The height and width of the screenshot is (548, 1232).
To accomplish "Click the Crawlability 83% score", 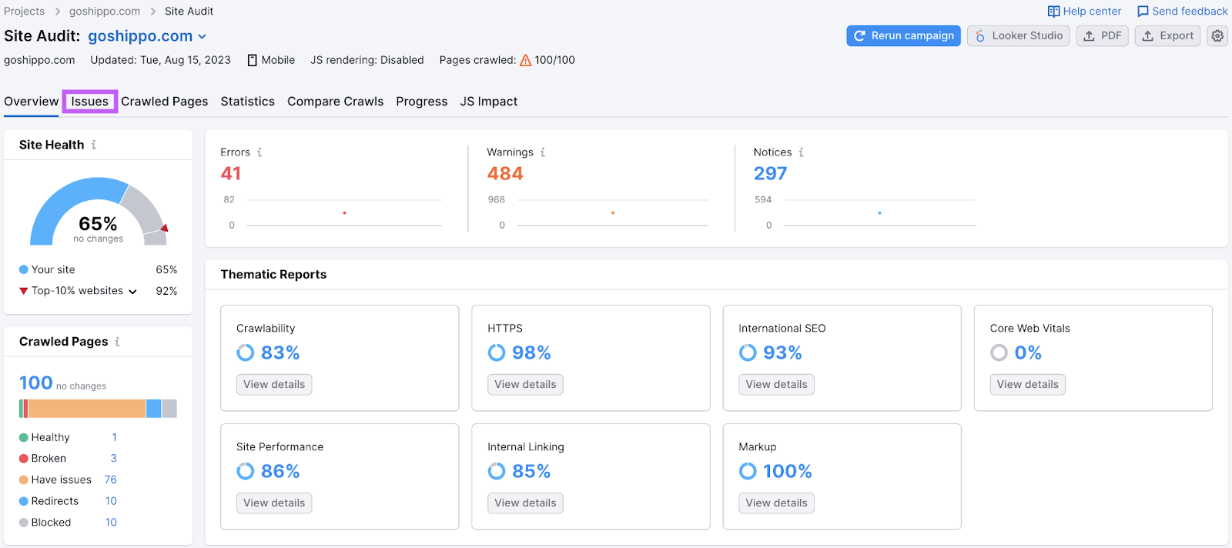I will tap(280, 353).
